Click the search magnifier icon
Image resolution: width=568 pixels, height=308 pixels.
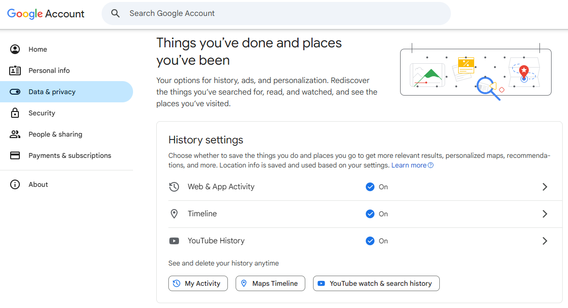click(115, 14)
